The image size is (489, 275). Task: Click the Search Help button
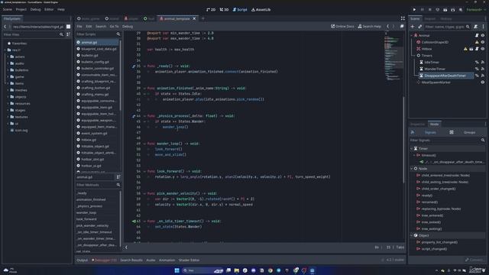tap(370, 27)
